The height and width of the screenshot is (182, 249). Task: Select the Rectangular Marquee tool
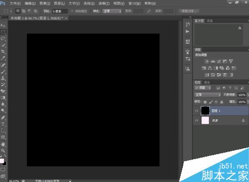(3, 32)
